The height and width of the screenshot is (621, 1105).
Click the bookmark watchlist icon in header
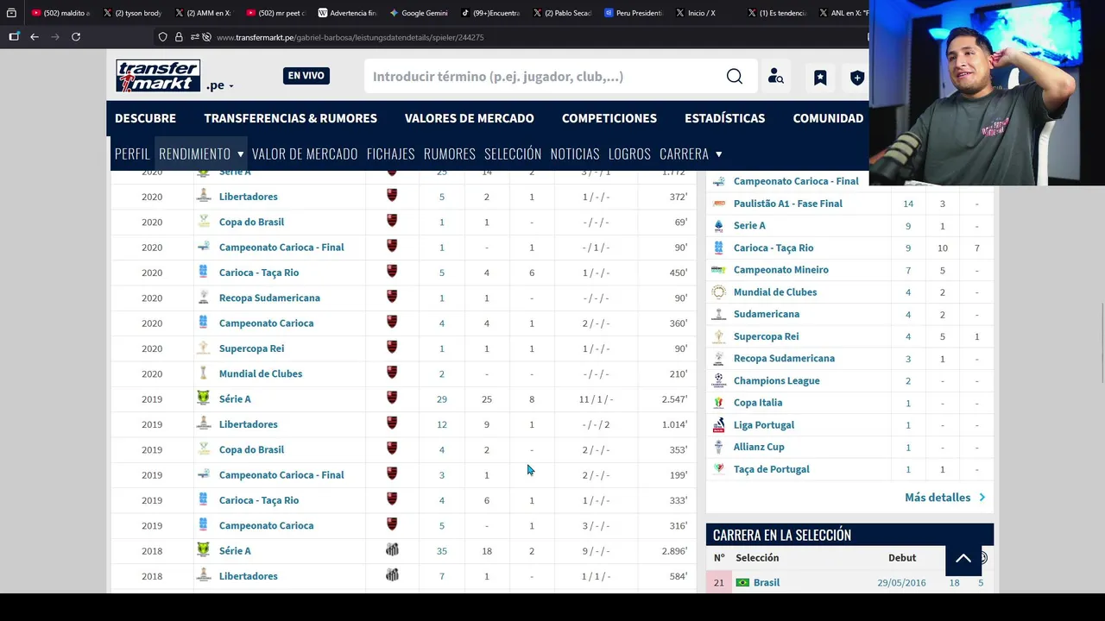[x=820, y=78]
